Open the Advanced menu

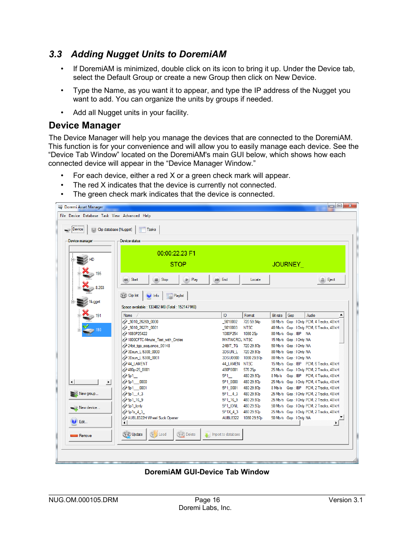point(131,216)
